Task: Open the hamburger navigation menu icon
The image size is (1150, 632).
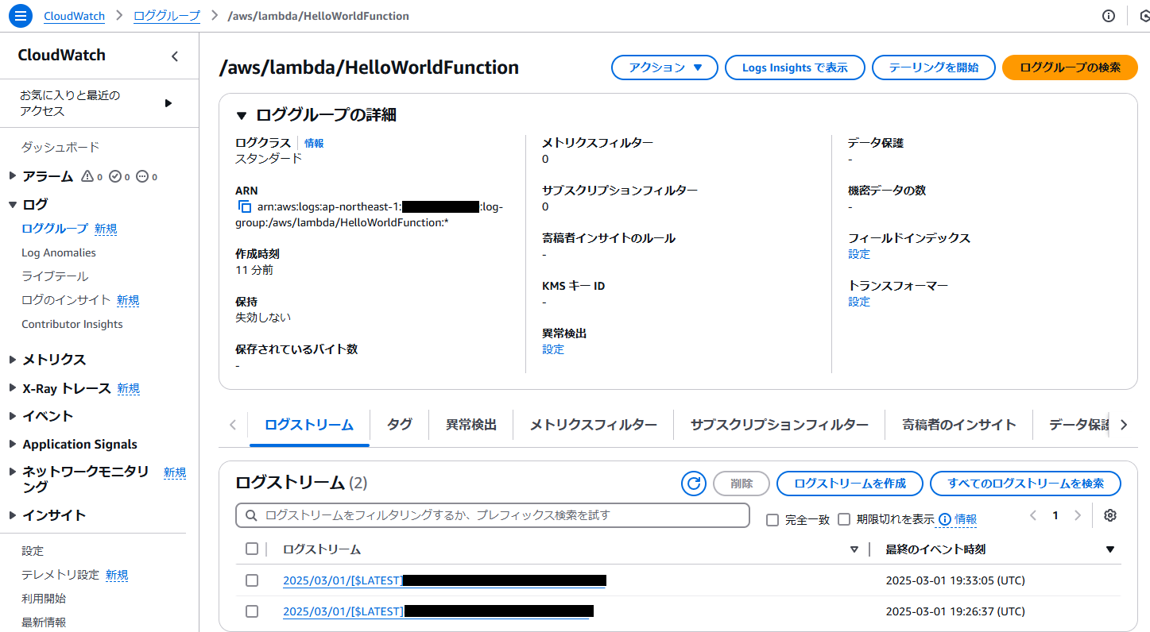Action: 20,16
